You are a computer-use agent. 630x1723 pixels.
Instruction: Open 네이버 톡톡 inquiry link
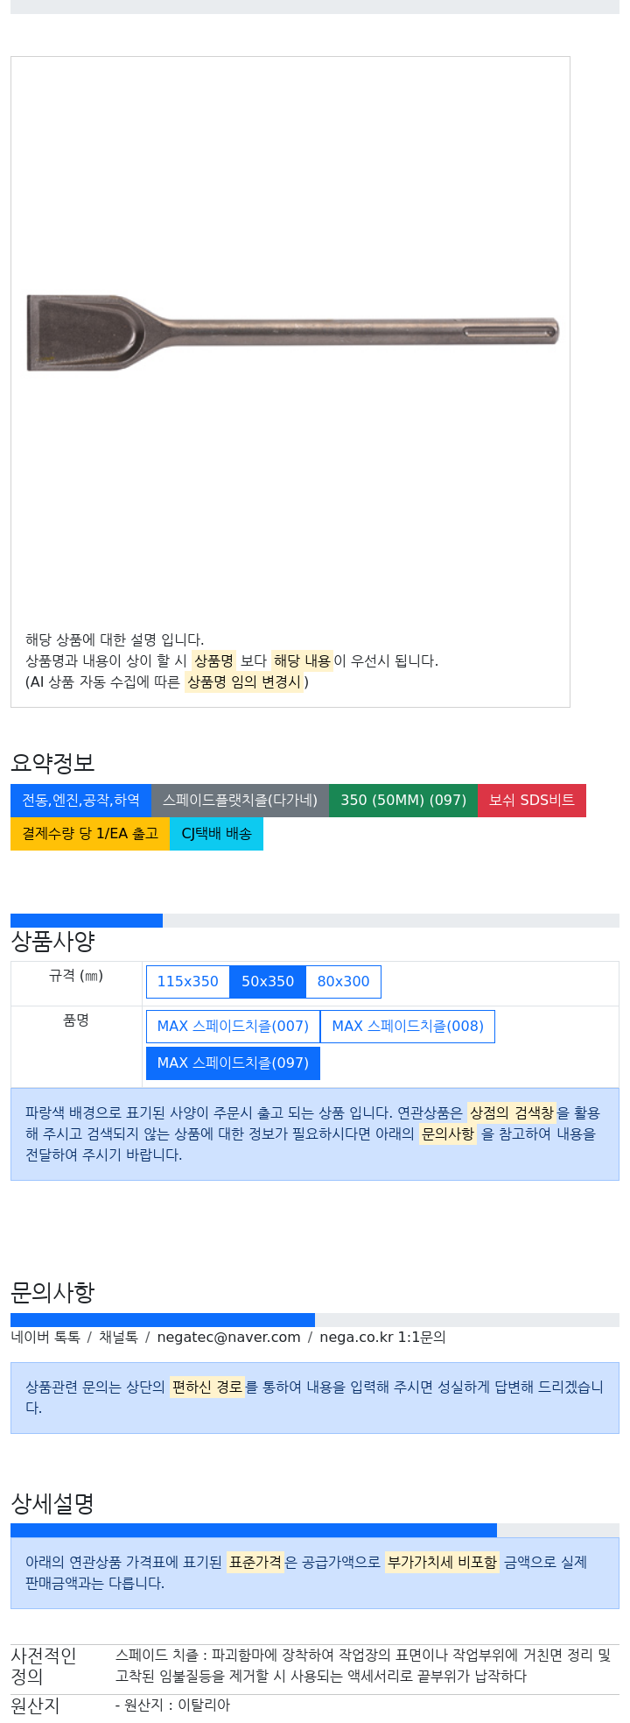(x=45, y=1337)
